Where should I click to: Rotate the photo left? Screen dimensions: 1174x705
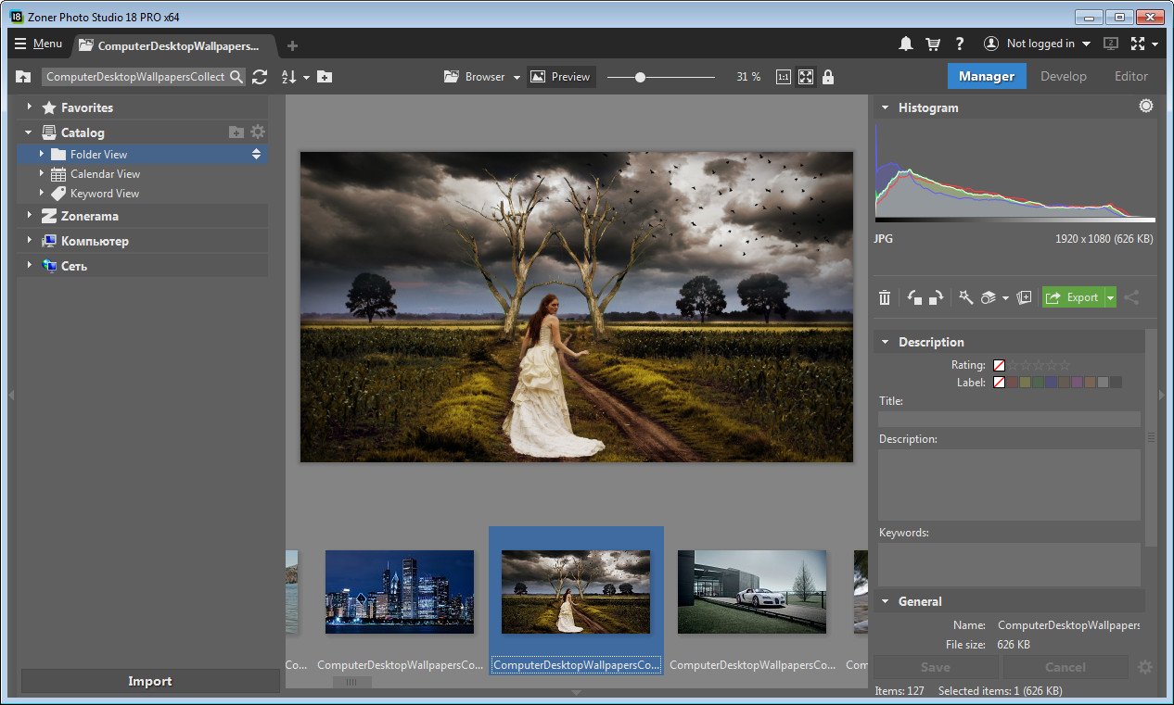click(x=914, y=297)
